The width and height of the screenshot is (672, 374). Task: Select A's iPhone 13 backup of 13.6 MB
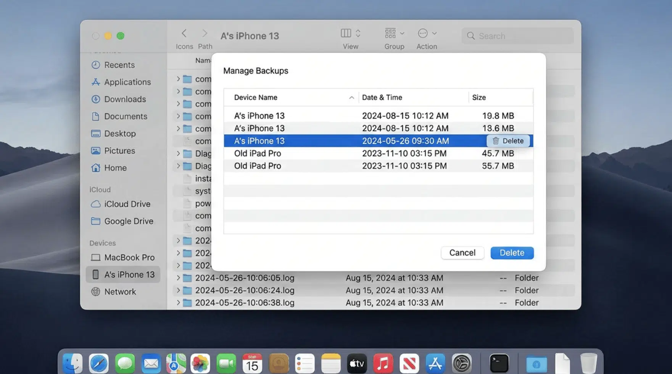tap(379, 128)
